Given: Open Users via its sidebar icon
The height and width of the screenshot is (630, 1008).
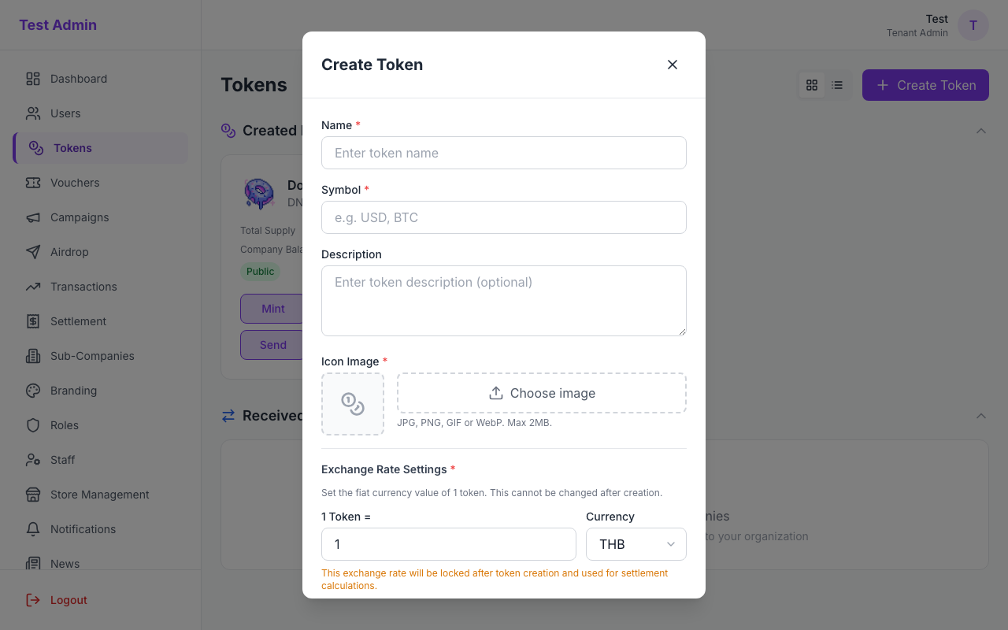Looking at the screenshot, I should point(32,113).
